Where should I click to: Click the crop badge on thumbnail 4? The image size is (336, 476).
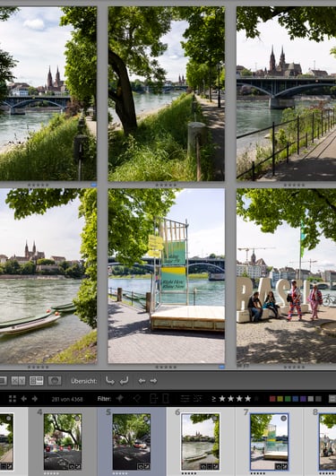pyautogui.click(x=71, y=467)
